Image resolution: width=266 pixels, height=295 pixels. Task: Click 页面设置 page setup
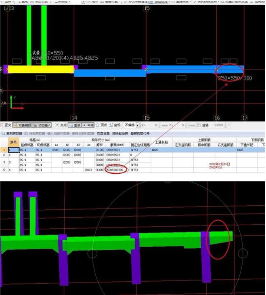pos(103,133)
